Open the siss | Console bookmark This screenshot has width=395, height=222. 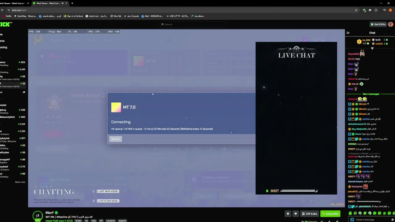tap(132, 16)
